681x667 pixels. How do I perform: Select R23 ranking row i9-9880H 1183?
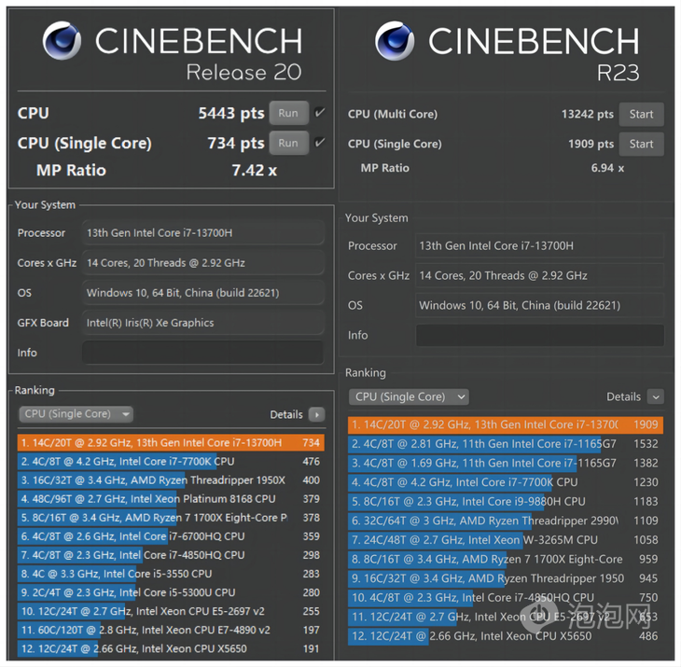coord(506,502)
